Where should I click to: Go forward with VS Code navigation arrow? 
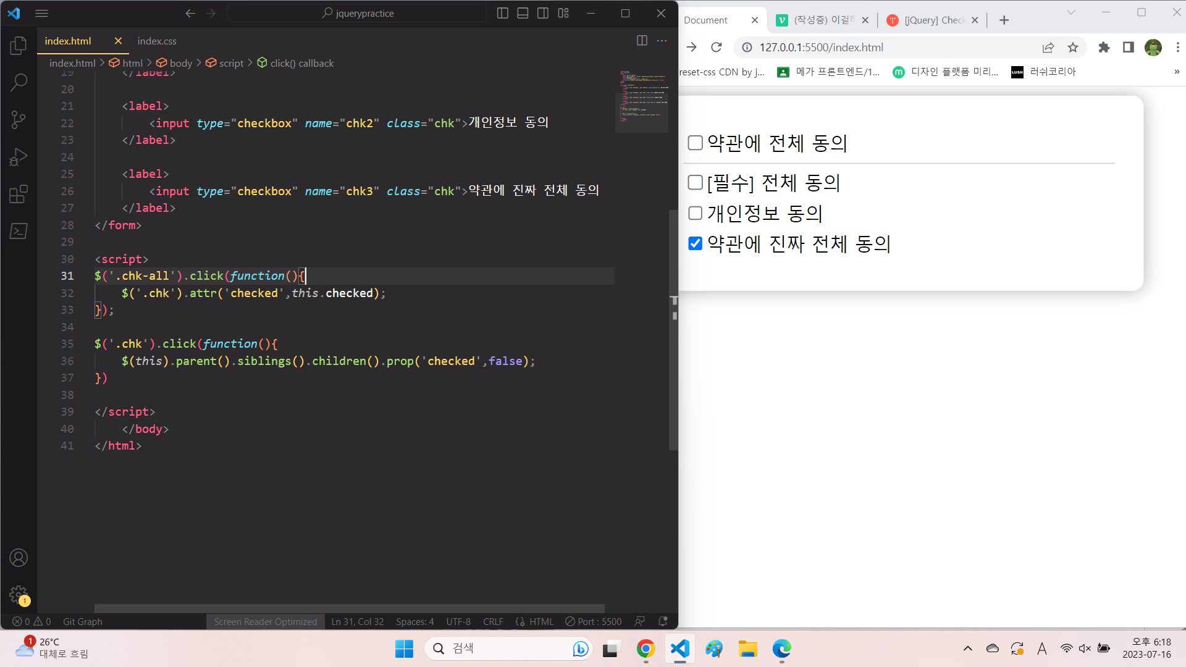click(211, 13)
